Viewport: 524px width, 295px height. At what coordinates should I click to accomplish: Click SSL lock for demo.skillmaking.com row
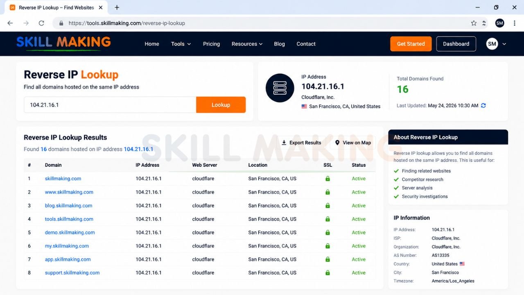[x=327, y=233]
